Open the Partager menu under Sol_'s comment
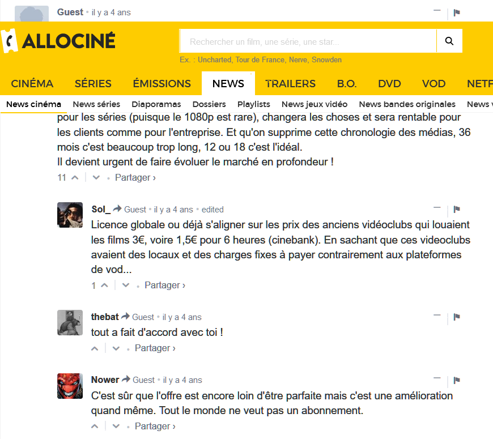Viewport: 493px width, 439px height. 164,285
